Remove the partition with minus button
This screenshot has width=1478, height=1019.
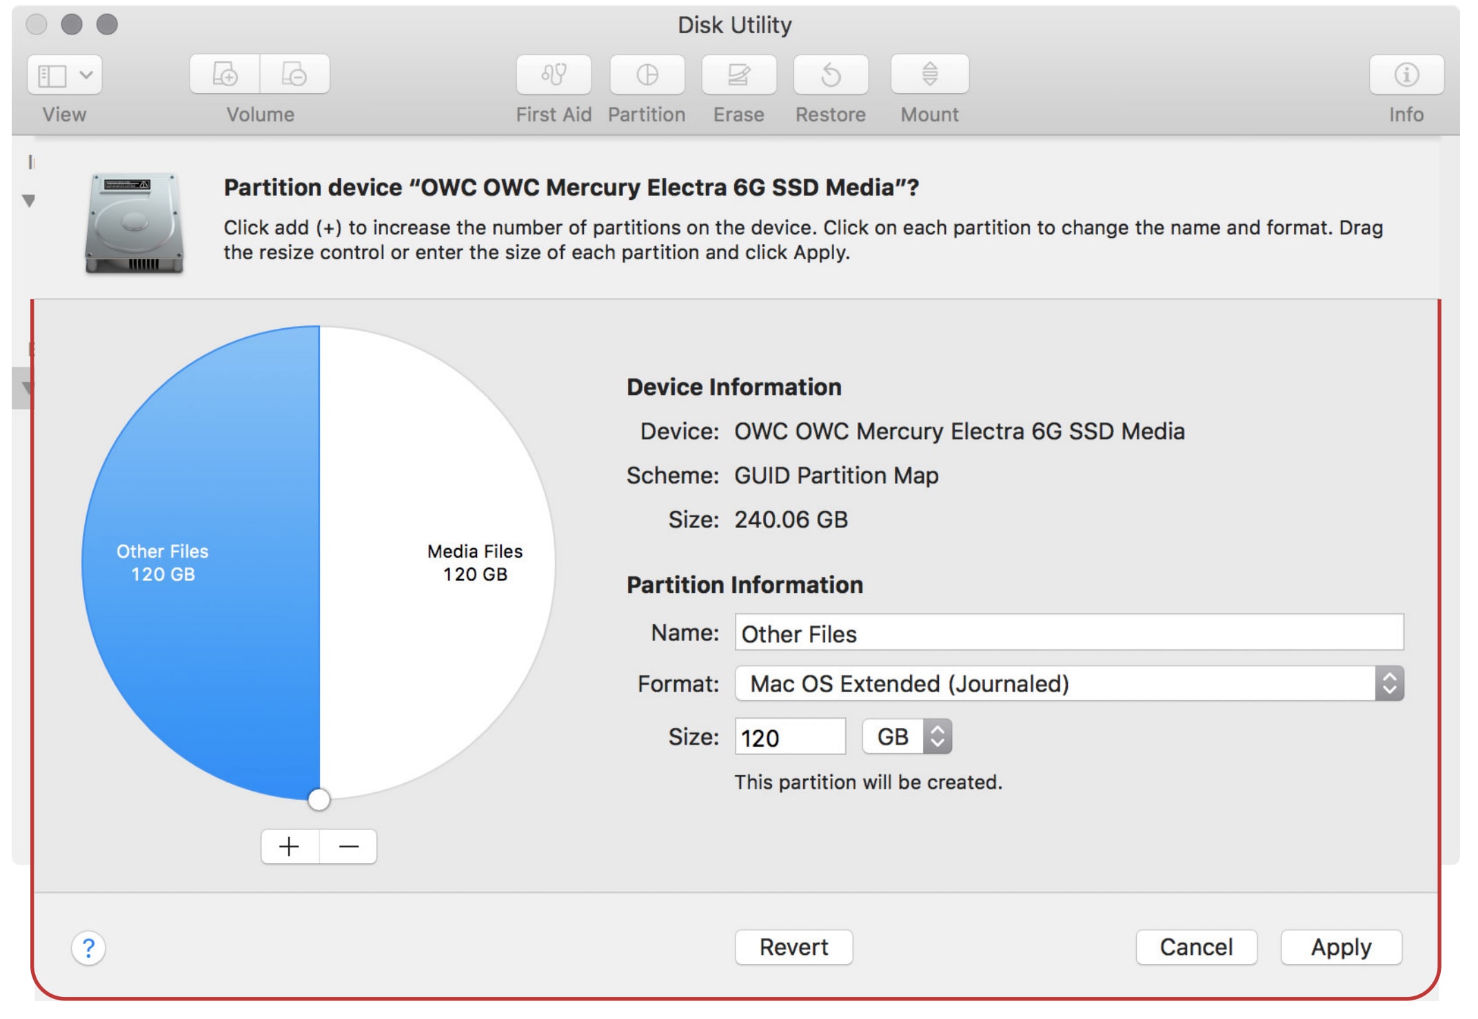point(349,846)
